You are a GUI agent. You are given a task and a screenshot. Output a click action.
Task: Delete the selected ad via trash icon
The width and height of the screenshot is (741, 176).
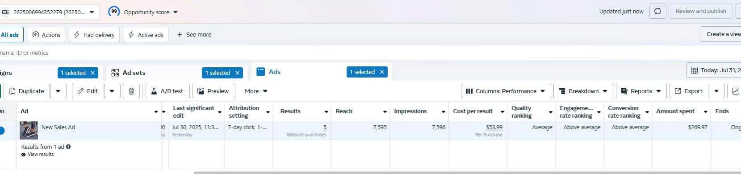point(131,91)
